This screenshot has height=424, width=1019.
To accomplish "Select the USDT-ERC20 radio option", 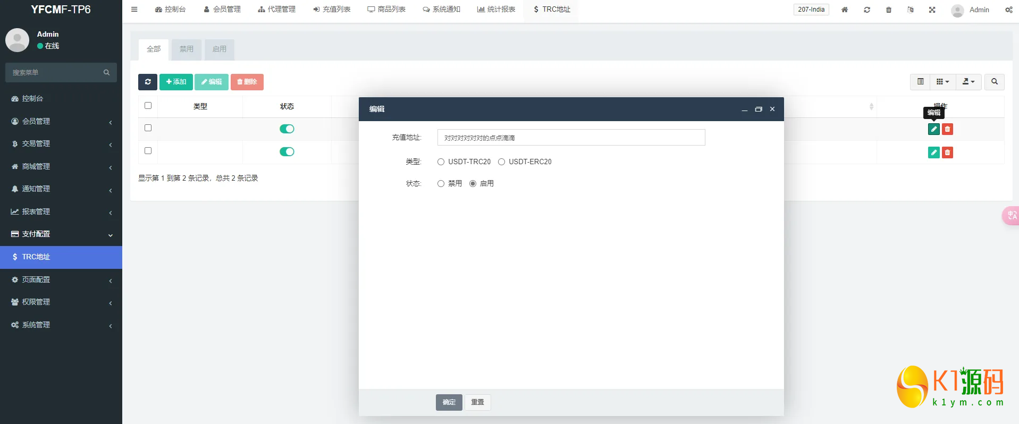I will pos(501,162).
